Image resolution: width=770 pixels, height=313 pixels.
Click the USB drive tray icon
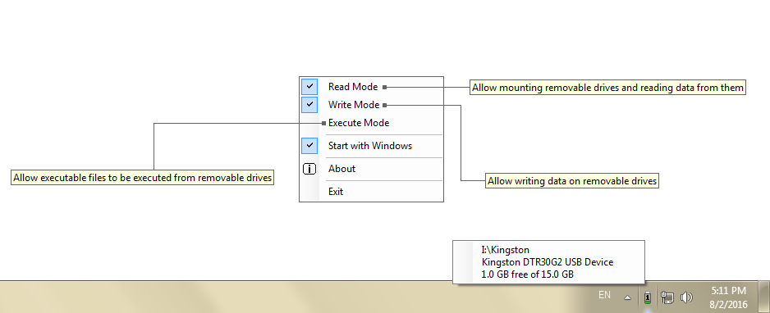point(648,297)
